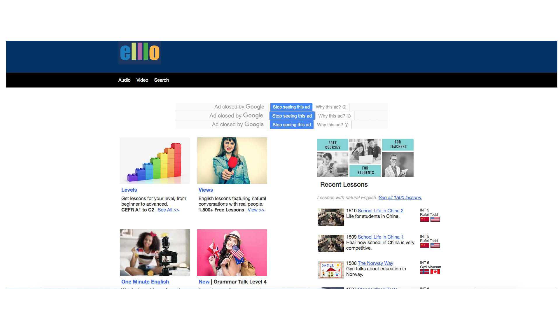
Task: Click the info icon beside second 'Why this ad?'
Action: click(349, 116)
